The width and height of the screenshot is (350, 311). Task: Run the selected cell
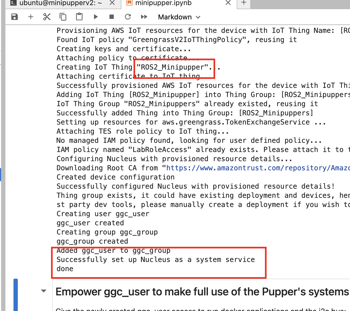[95, 17]
